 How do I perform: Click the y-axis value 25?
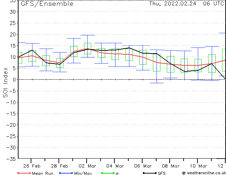click(12, 23)
